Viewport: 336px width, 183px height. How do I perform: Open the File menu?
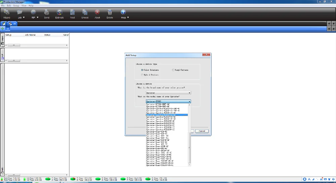tap(3, 6)
